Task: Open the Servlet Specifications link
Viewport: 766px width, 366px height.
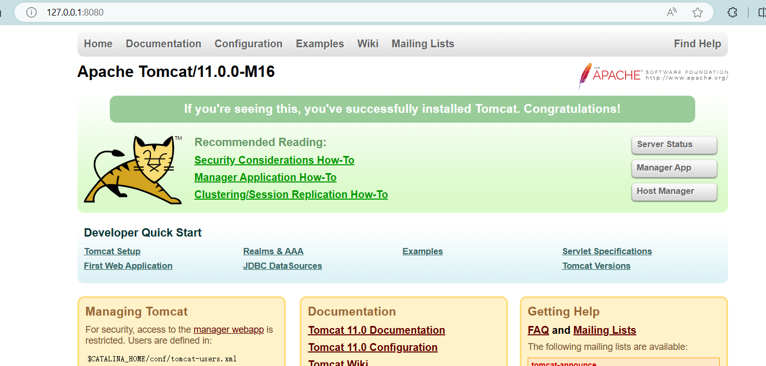Action: point(607,251)
